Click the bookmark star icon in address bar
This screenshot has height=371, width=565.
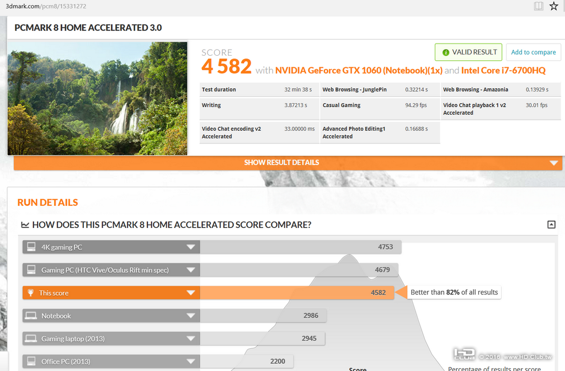(553, 6)
